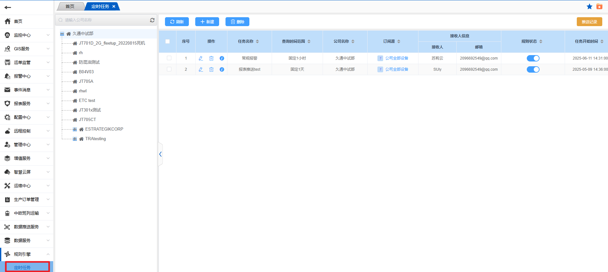Click the refresh icon beside company search
This screenshot has height=272, width=608.
(x=152, y=20)
